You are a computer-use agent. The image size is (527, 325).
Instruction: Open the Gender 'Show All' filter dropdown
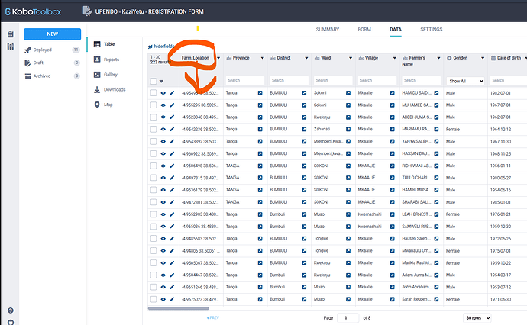click(x=466, y=81)
